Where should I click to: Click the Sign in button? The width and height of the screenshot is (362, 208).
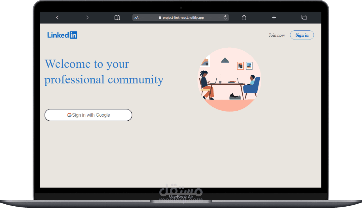coord(302,35)
